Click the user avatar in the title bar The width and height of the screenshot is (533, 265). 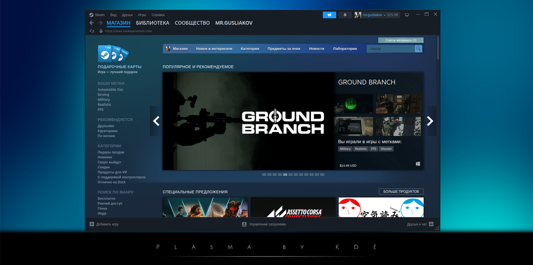click(x=358, y=15)
